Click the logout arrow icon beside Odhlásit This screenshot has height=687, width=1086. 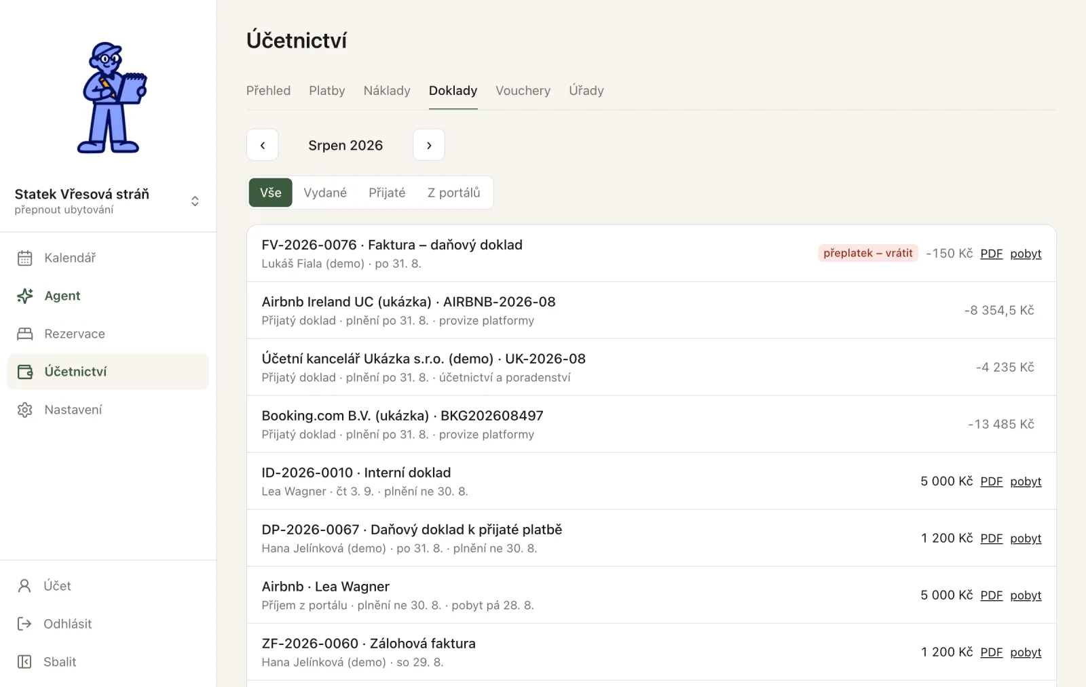(24, 624)
